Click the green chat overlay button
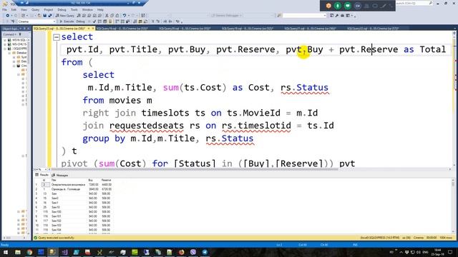The height and width of the screenshot is (257, 458). point(347,6)
